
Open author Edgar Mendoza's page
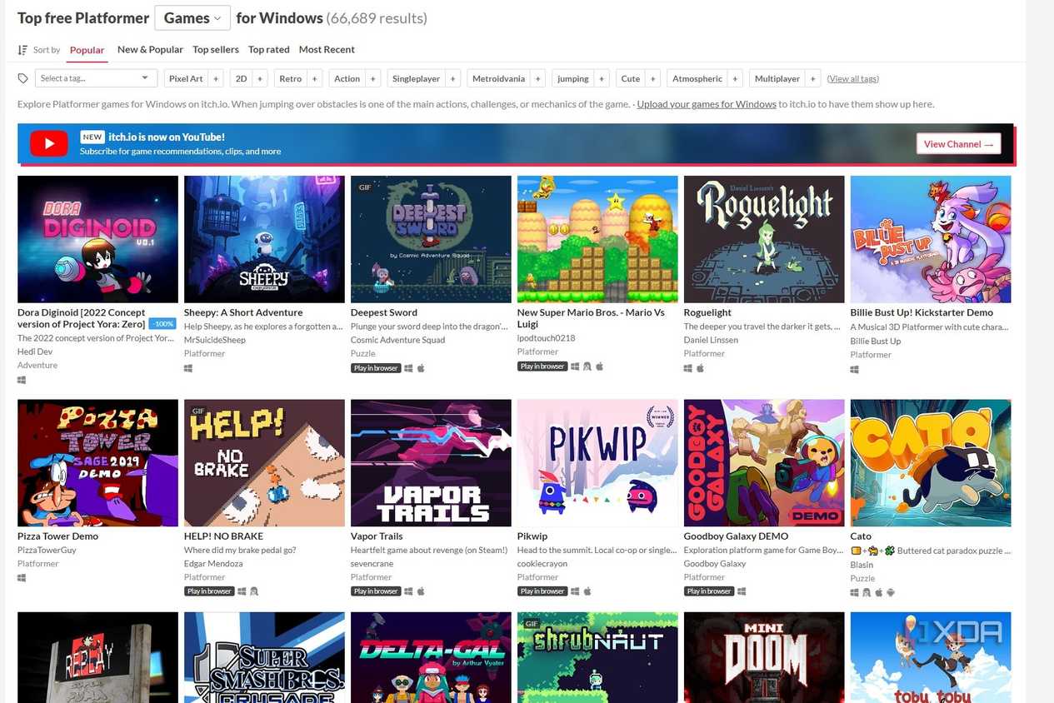coord(213,563)
